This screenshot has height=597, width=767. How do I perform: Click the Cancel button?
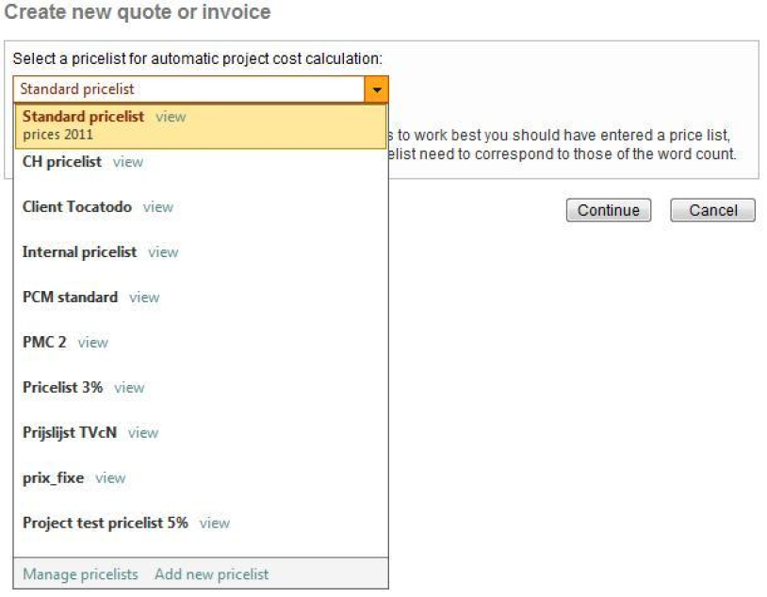pos(712,210)
